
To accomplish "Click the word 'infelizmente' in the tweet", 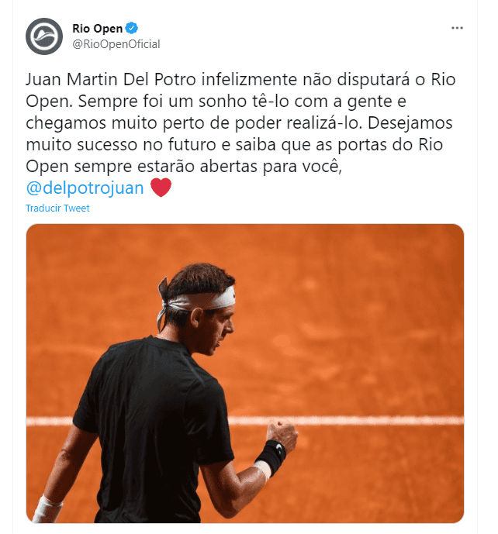I will click(x=250, y=80).
